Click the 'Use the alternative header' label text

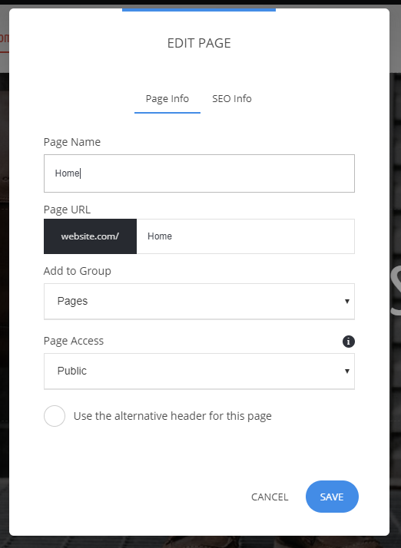click(173, 416)
